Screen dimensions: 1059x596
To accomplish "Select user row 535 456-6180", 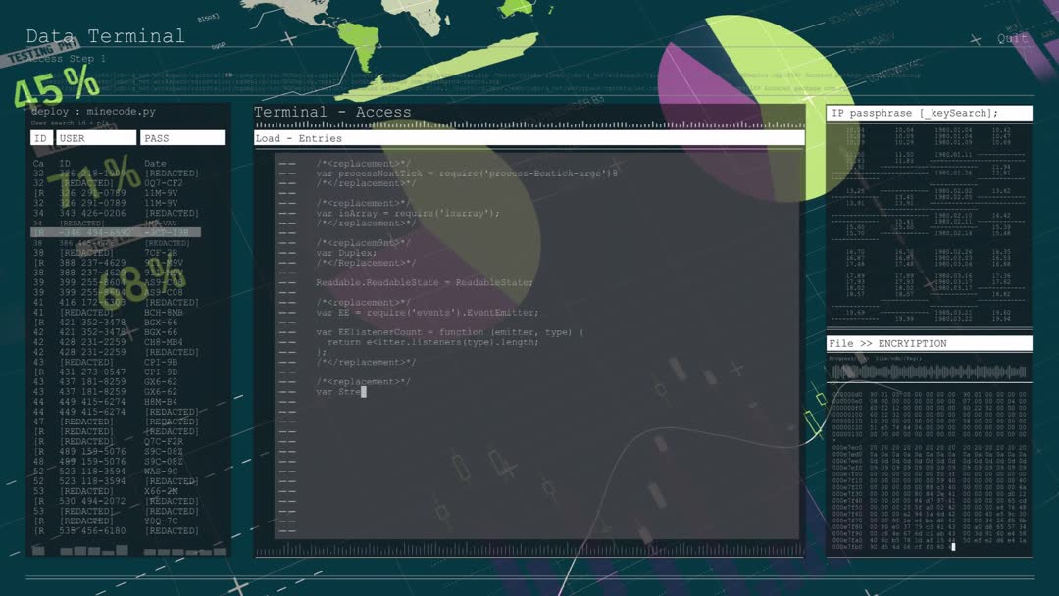I will point(116,531).
